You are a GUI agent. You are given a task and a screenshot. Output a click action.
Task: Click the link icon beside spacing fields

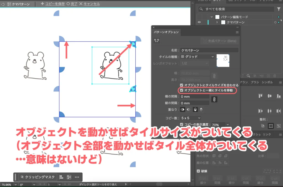click(x=214, y=99)
